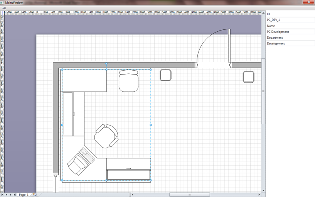Click the horizontal scrollbar thumb
315x197 pixels.
click(x=189, y=195)
